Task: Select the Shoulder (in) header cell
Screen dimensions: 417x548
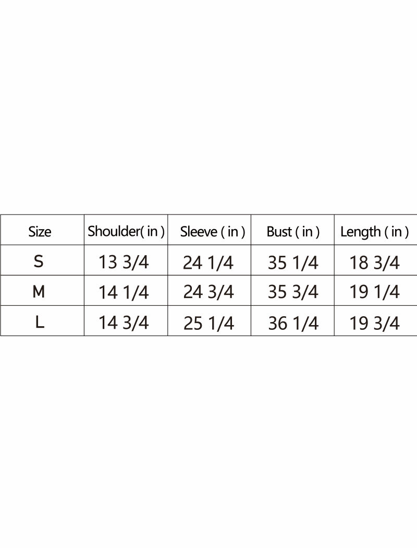Action: point(126,231)
